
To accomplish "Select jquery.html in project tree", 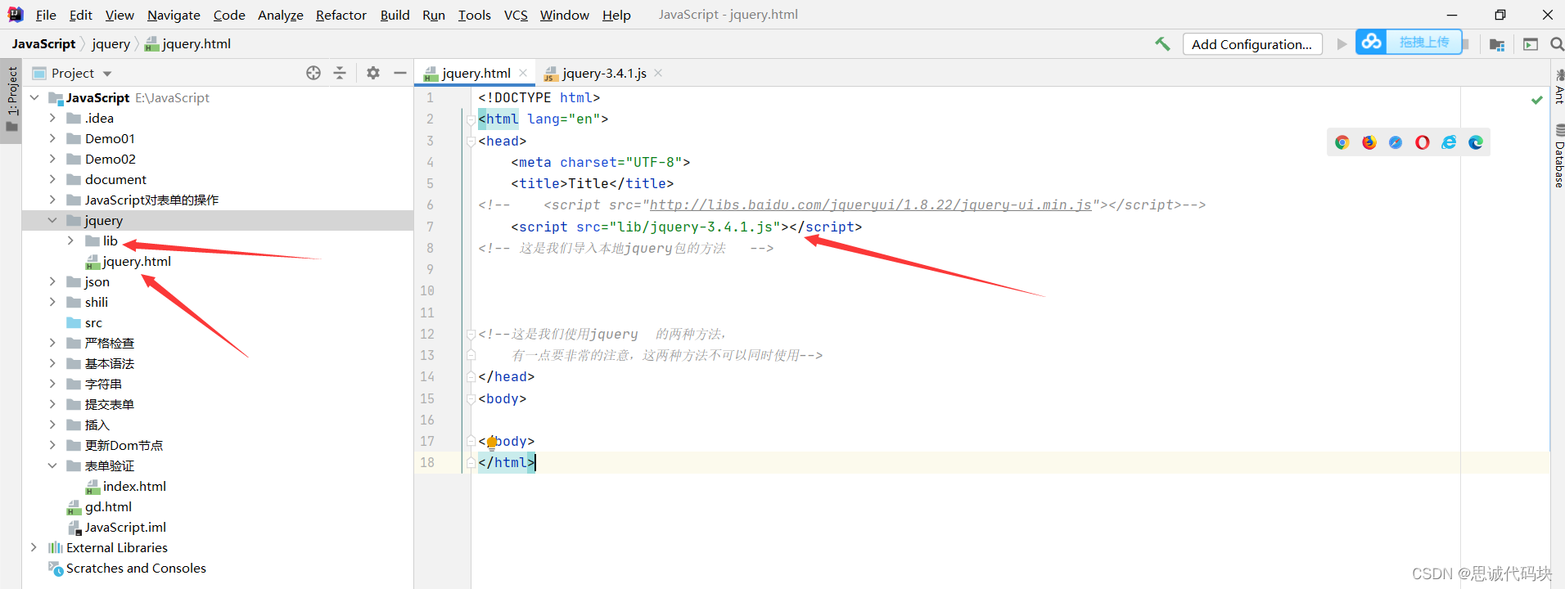I will coord(137,261).
